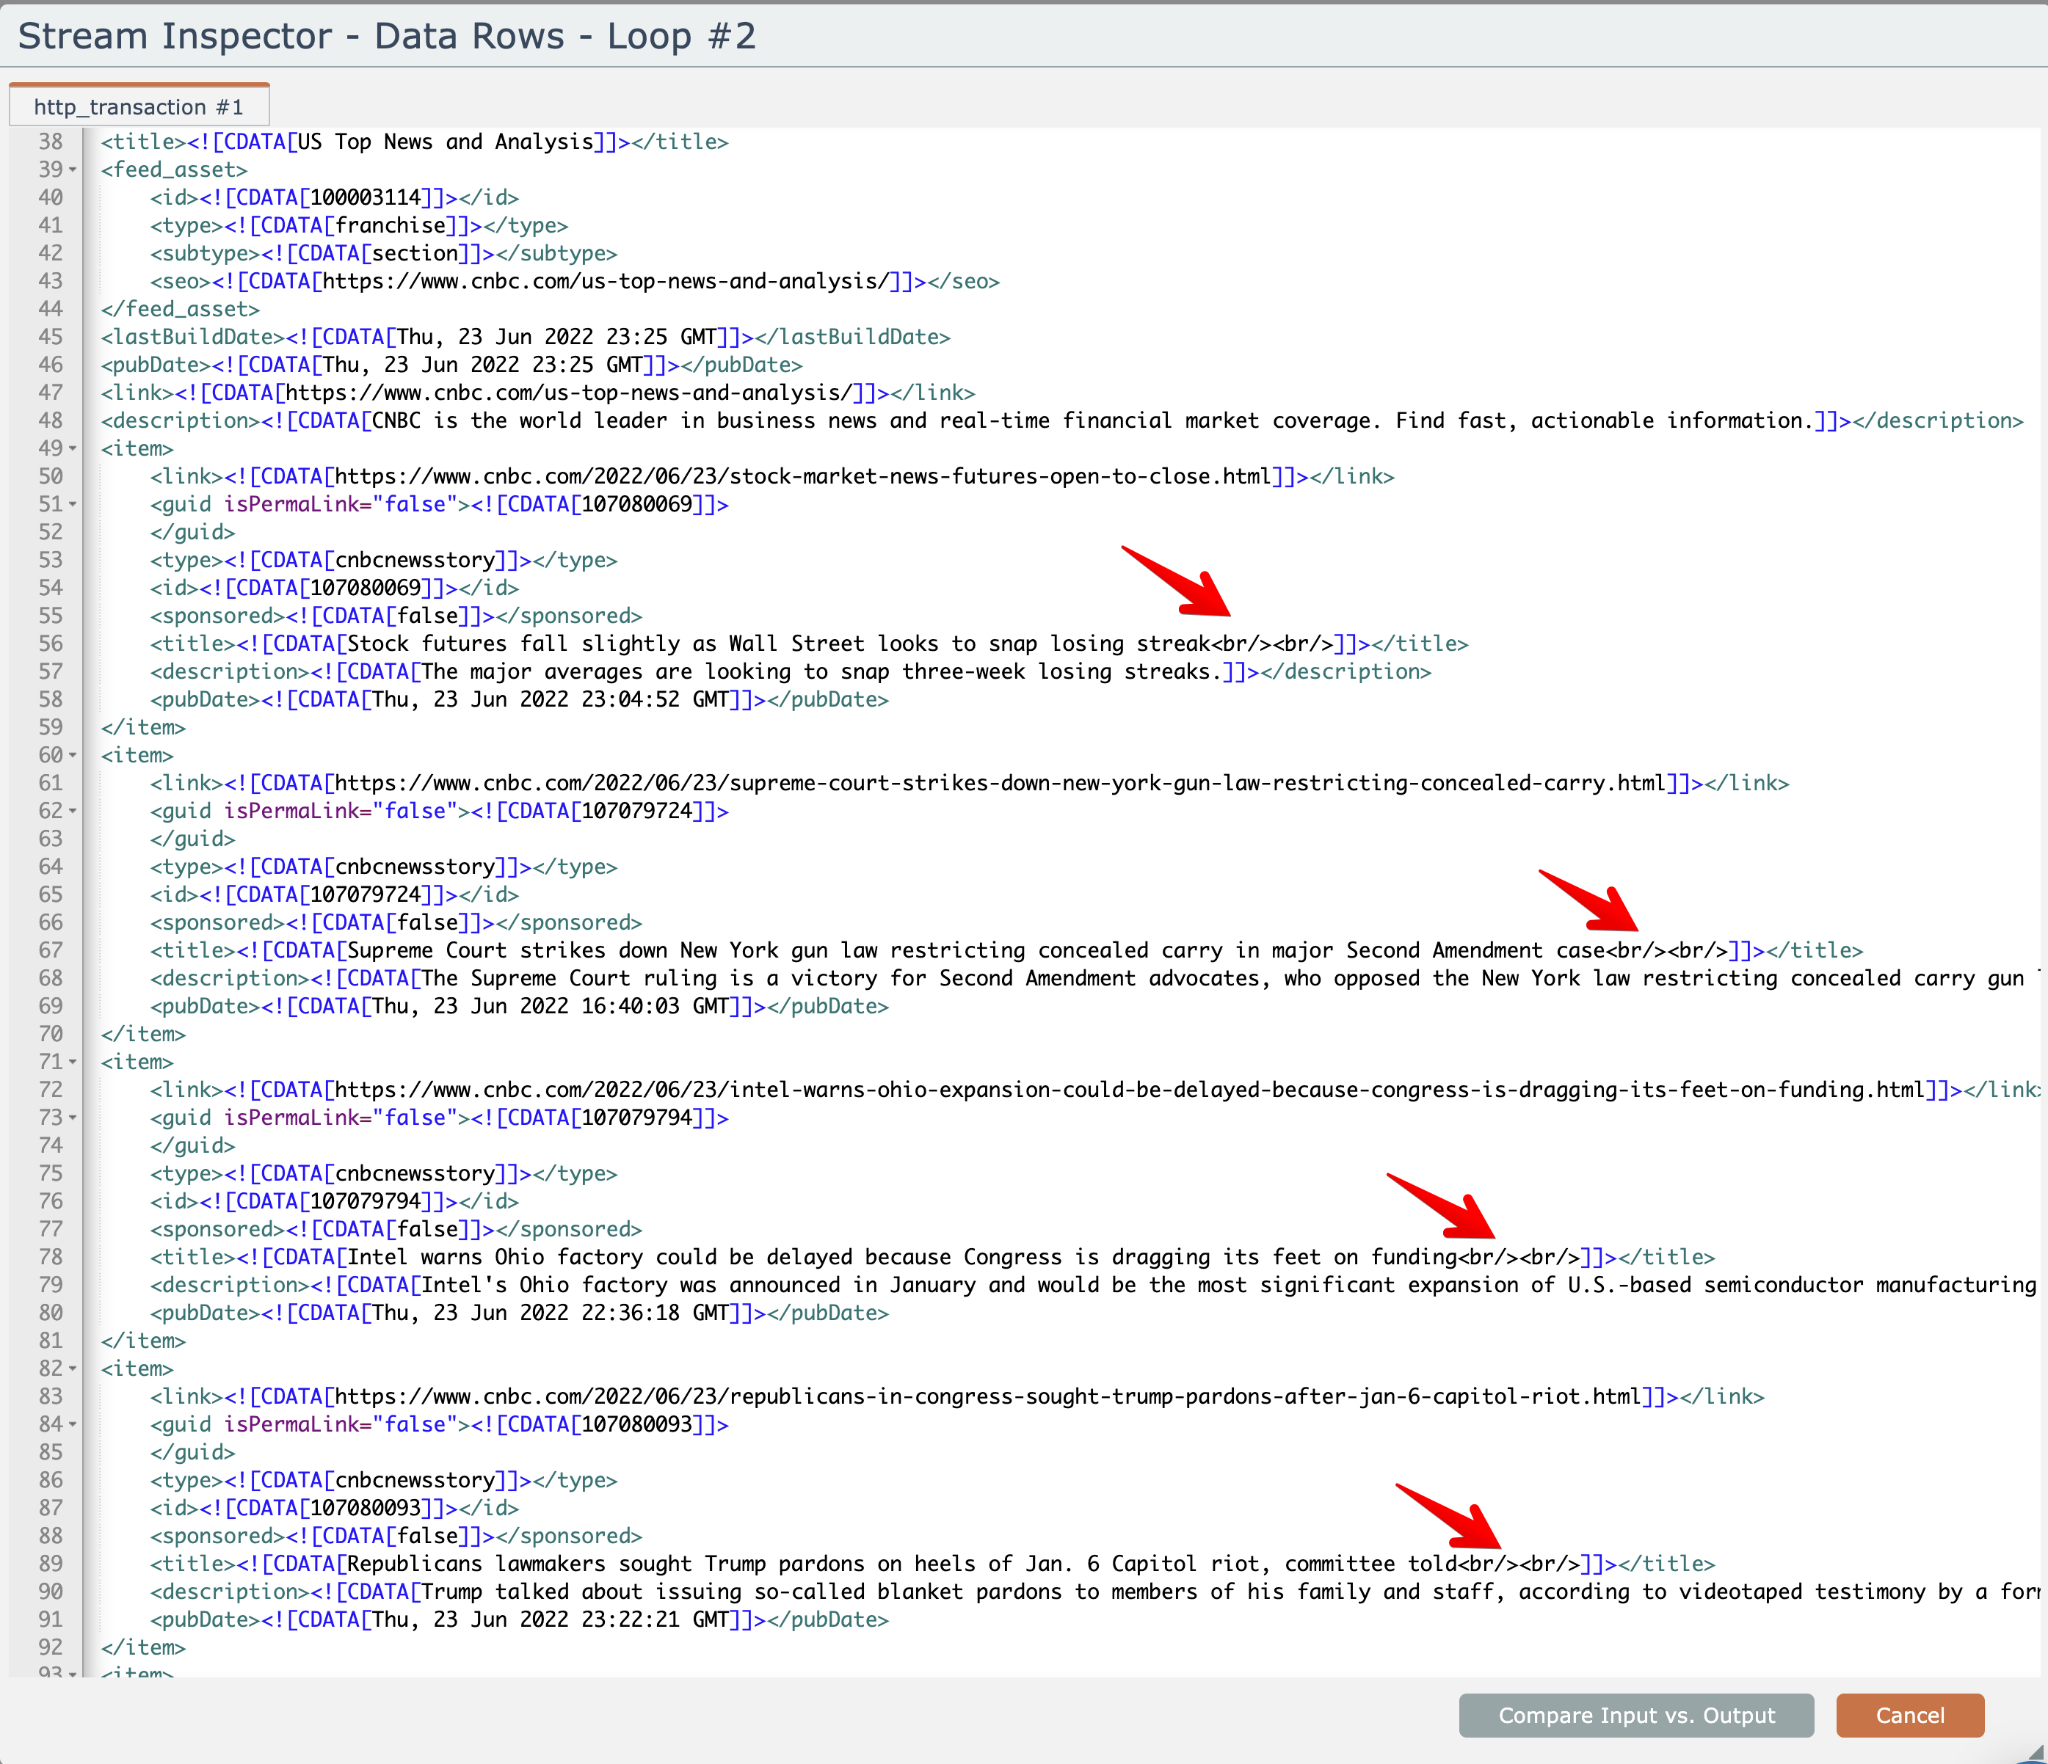Collapse the guid fold arrow at line 73
Image resolution: width=2048 pixels, height=1764 pixels.
pos(73,1118)
